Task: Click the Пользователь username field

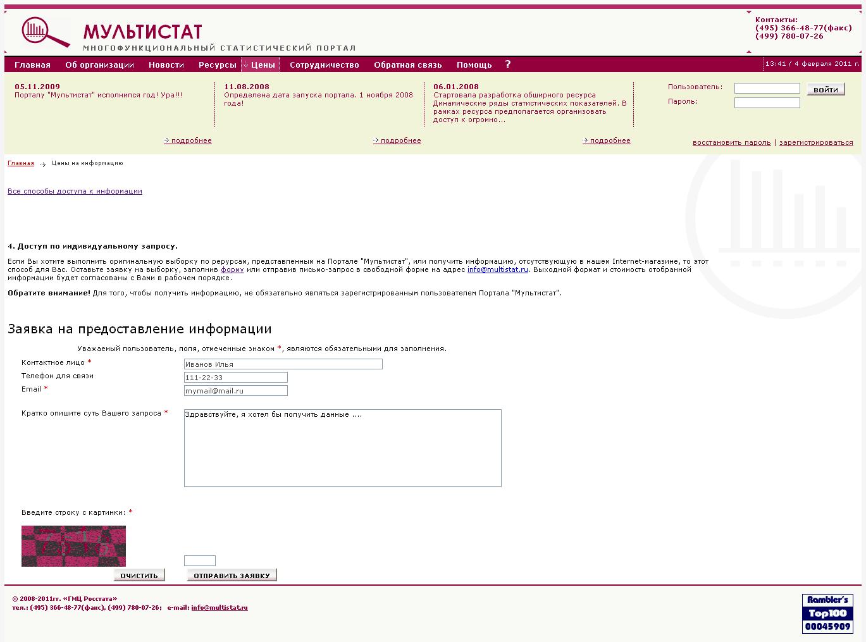Action: click(x=767, y=89)
